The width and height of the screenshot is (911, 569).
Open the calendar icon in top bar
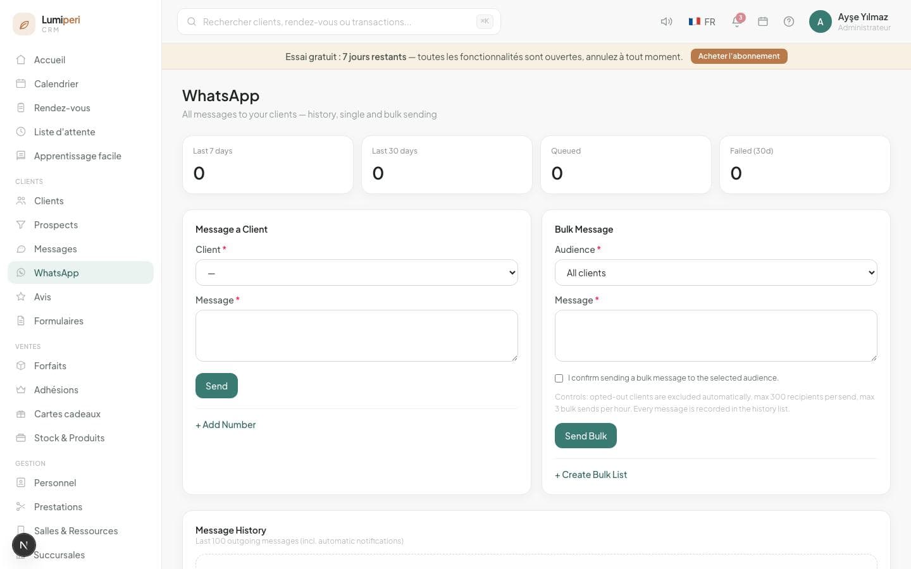[x=763, y=21]
